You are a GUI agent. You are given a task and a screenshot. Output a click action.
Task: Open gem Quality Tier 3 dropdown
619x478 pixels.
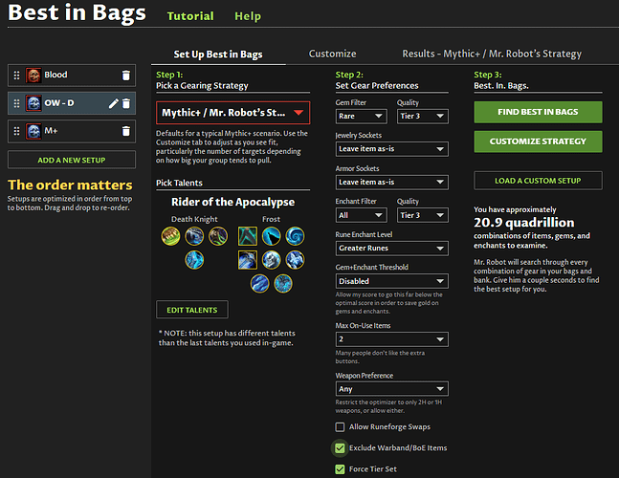click(423, 116)
